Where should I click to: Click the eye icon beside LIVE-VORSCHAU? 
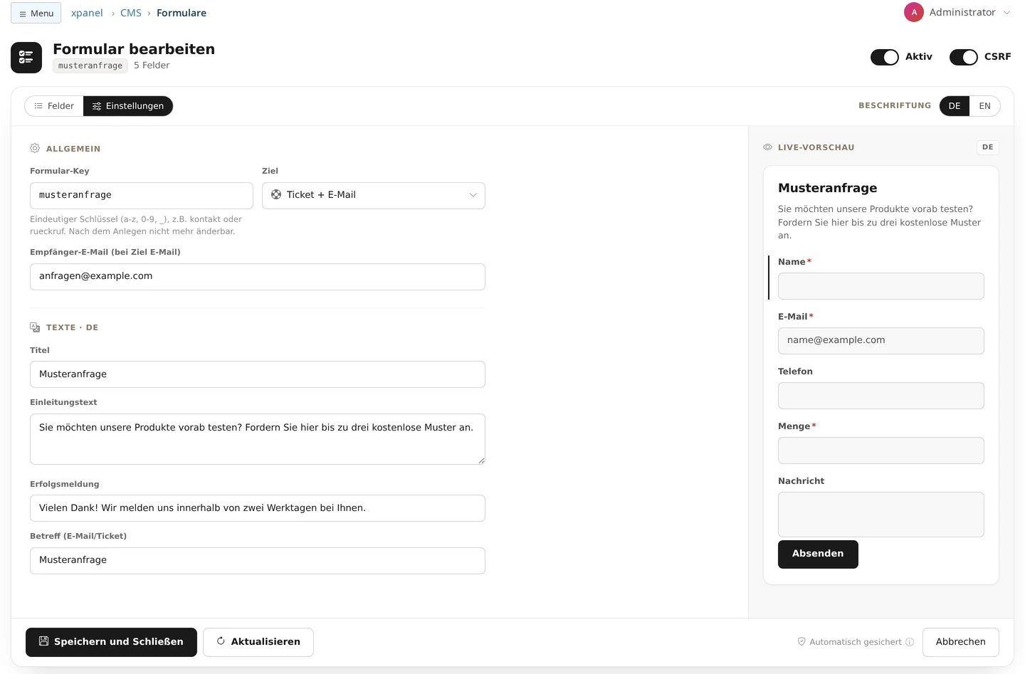point(767,147)
